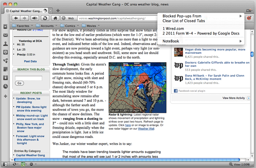Expand the tab thumbnails arrow beside tab
This screenshot has height=168, width=256.
51,11
